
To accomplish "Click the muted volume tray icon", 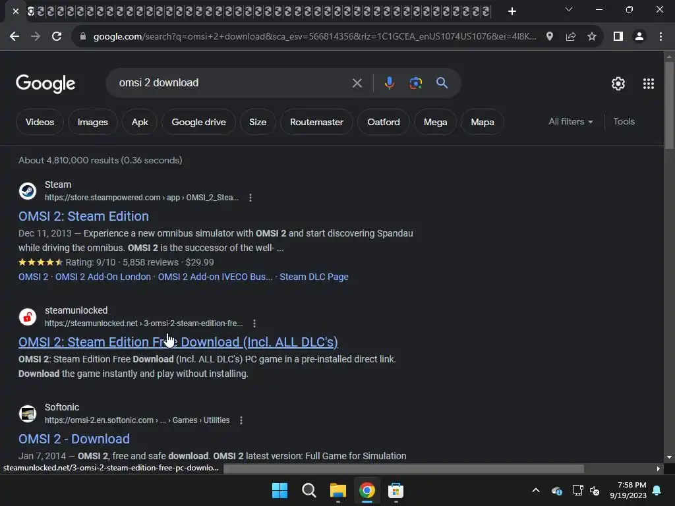I will point(595,490).
